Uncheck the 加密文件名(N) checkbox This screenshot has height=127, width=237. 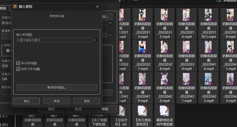click(x=18, y=69)
